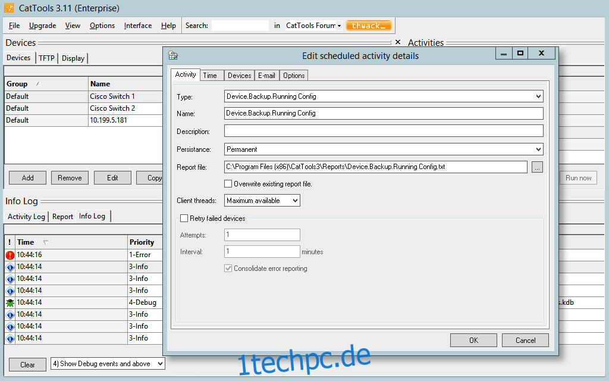Click the Attempts input field
The height and width of the screenshot is (381, 609).
coord(262,235)
